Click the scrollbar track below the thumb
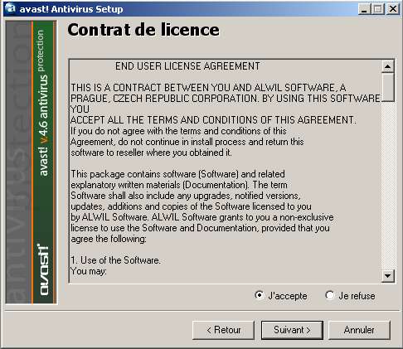This screenshot has width=403, height=349. coord(387,186)
